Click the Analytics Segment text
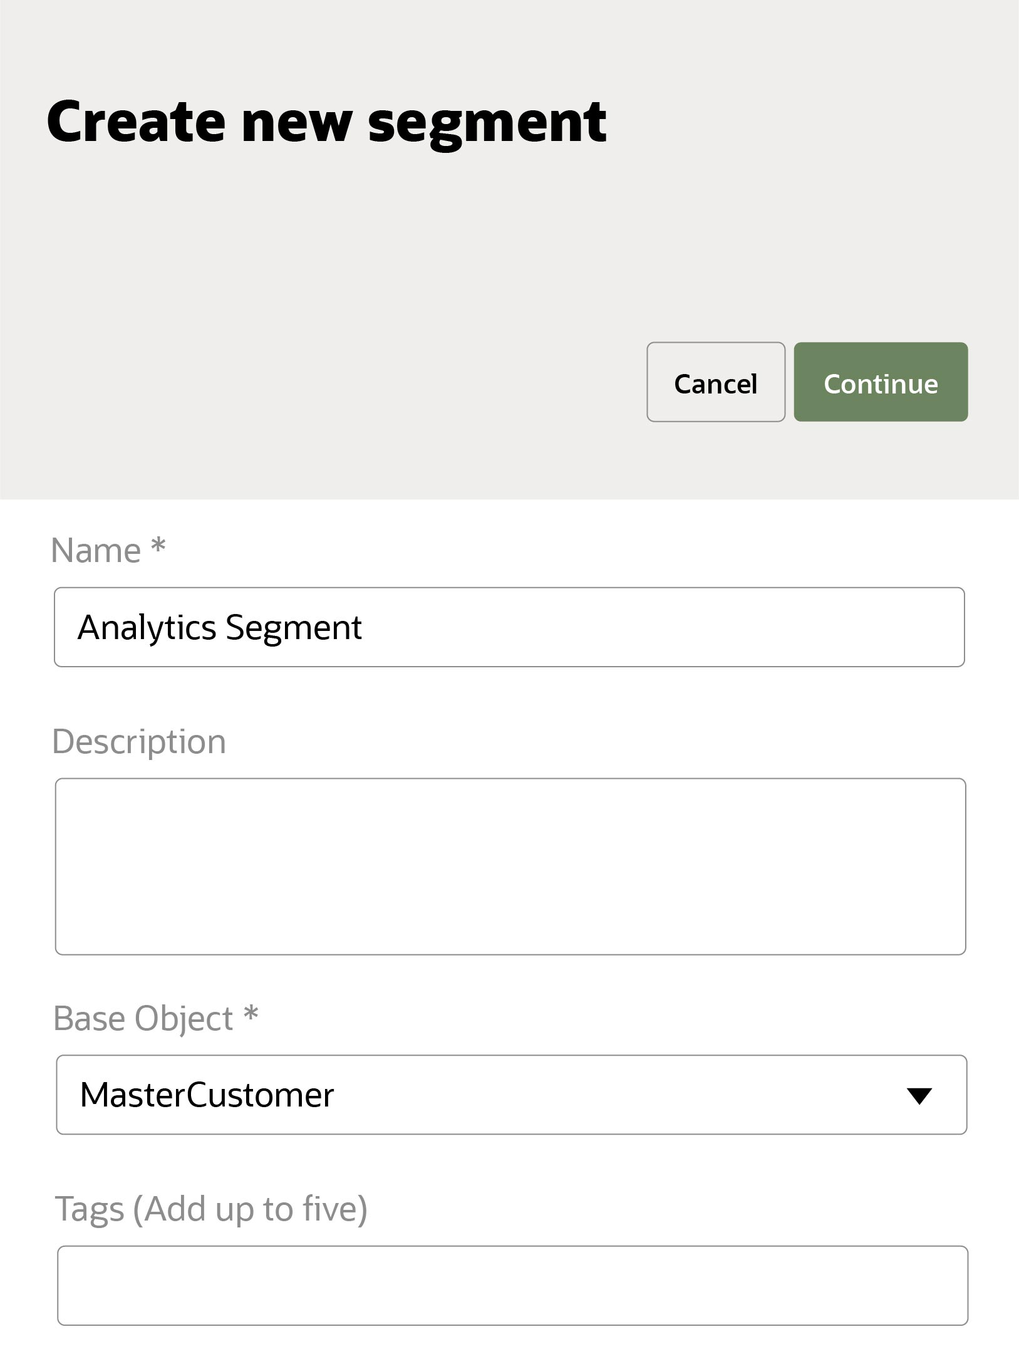 point(219,627)
